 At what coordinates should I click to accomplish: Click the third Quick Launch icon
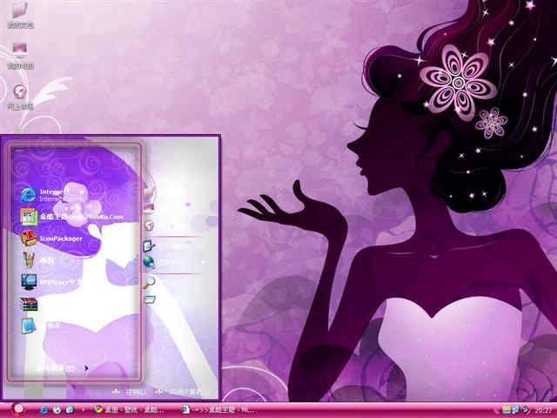[x=70, y=410]
